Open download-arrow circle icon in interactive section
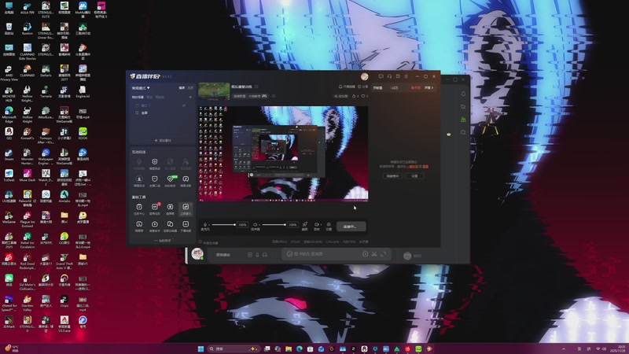Image resolution: width=629 pixels, height=354 pixels. [139, 181]
